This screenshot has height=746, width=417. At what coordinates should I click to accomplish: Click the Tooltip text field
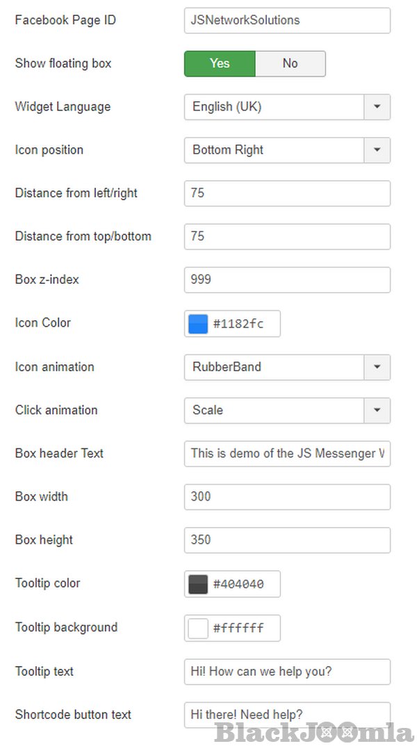[x=287, y=672]
